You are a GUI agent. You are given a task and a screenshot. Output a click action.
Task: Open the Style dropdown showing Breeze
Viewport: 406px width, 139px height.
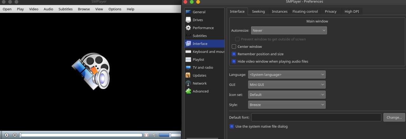(x=287, y=104)
